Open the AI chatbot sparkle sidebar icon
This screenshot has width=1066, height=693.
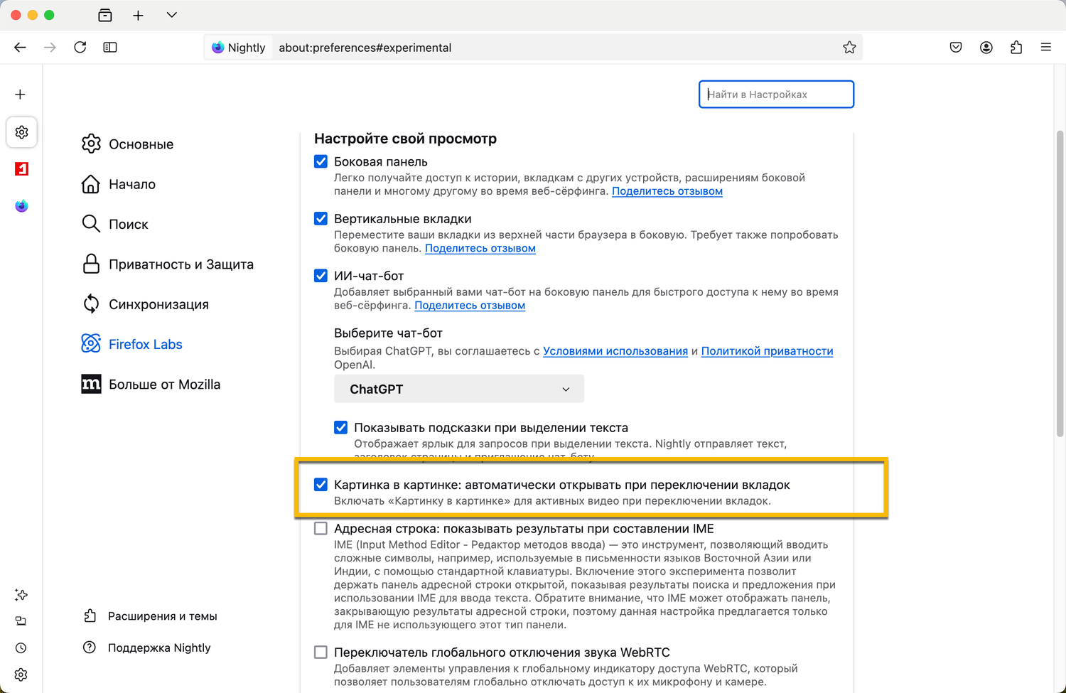pyautogui.click(x=21, y=595)
